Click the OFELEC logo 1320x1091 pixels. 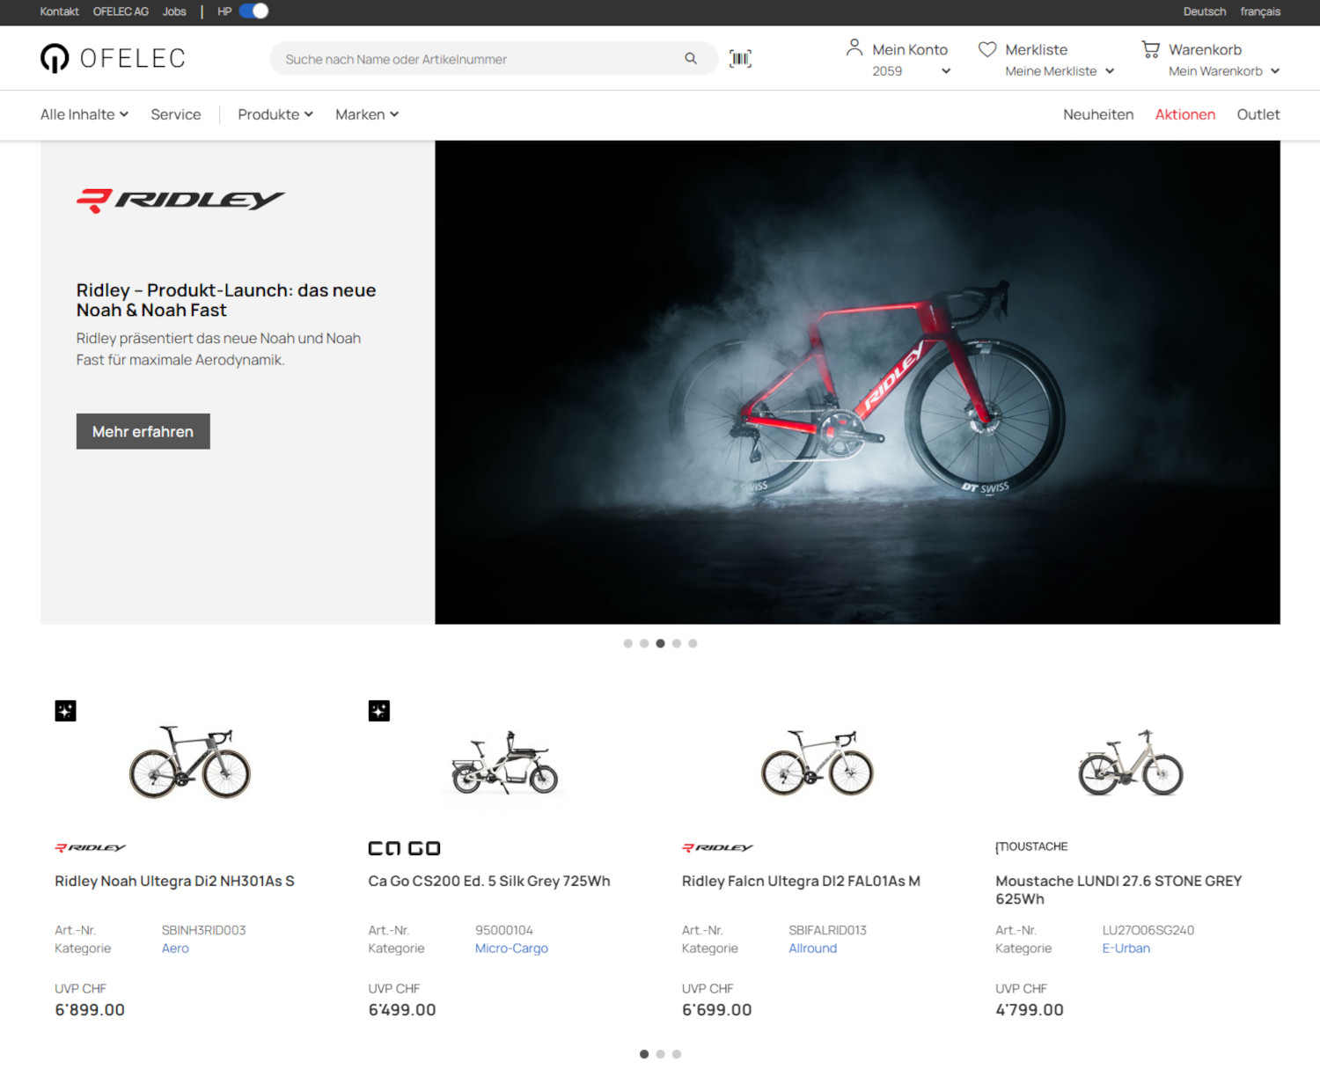click(113, 58)
